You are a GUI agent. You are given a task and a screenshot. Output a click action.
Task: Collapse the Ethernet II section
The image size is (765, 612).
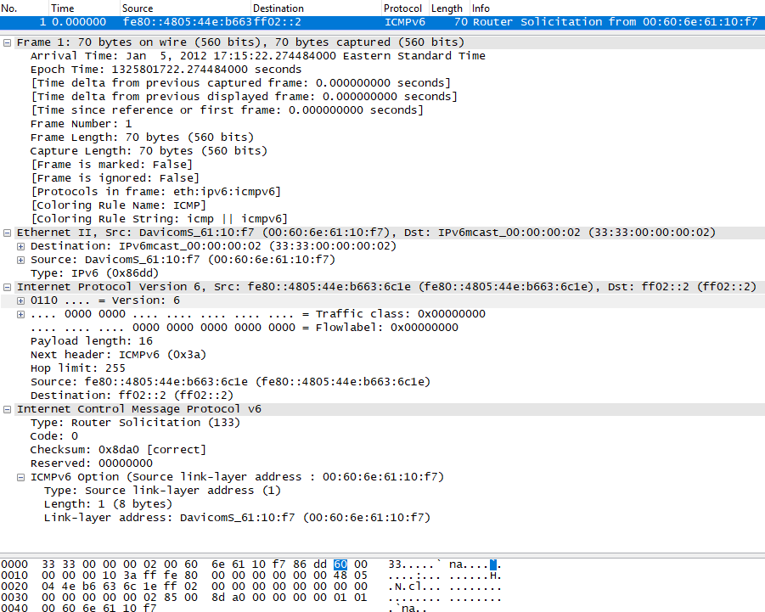(x=8, y=232)
